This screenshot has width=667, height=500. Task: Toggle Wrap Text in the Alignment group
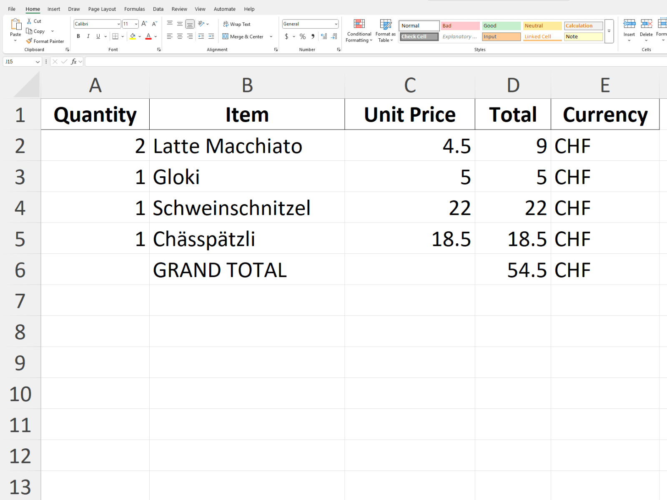(x=236, y=24)
